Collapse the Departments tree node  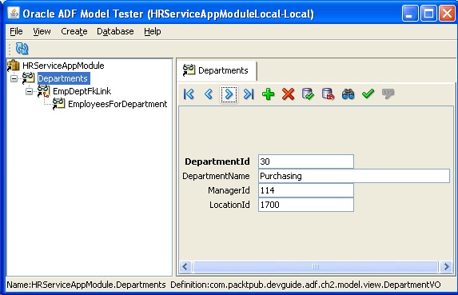pos(14,78)
